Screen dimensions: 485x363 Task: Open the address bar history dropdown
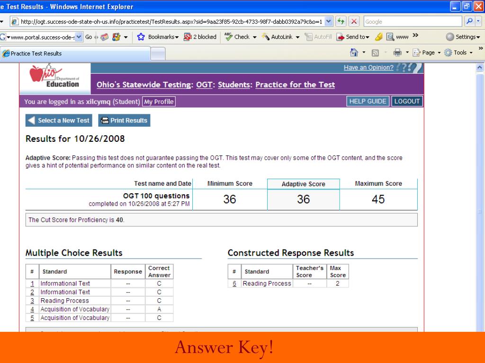(329, 21)
